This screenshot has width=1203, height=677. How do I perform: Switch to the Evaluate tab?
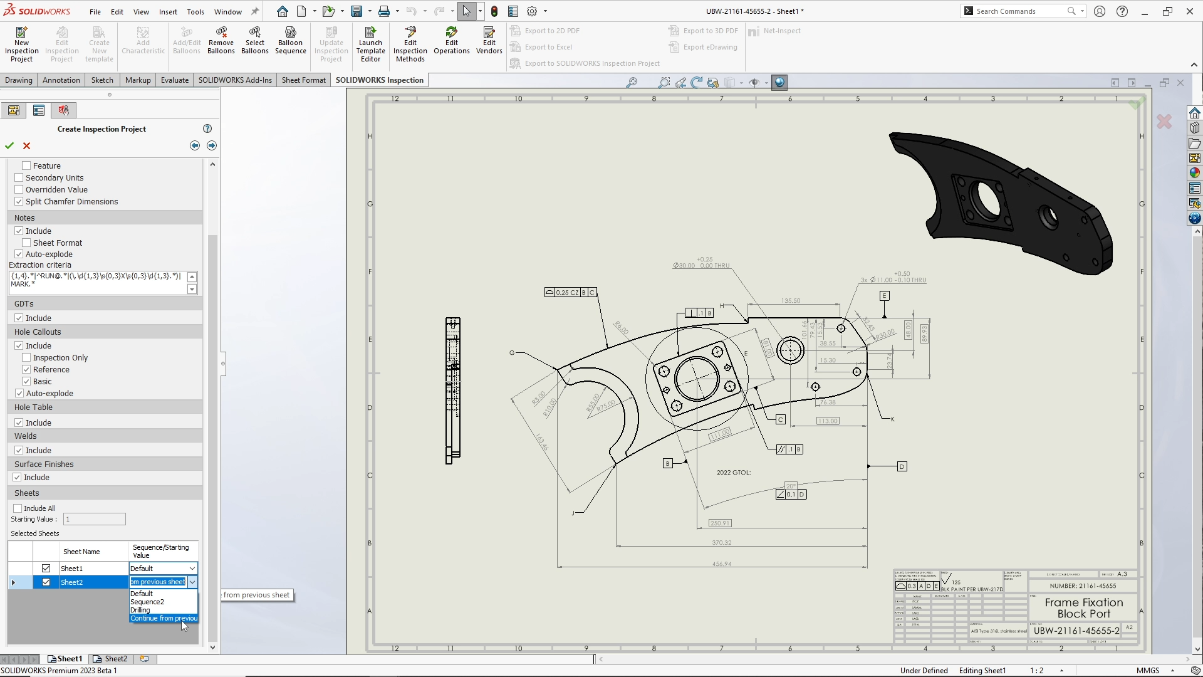(x=174, y=80)
